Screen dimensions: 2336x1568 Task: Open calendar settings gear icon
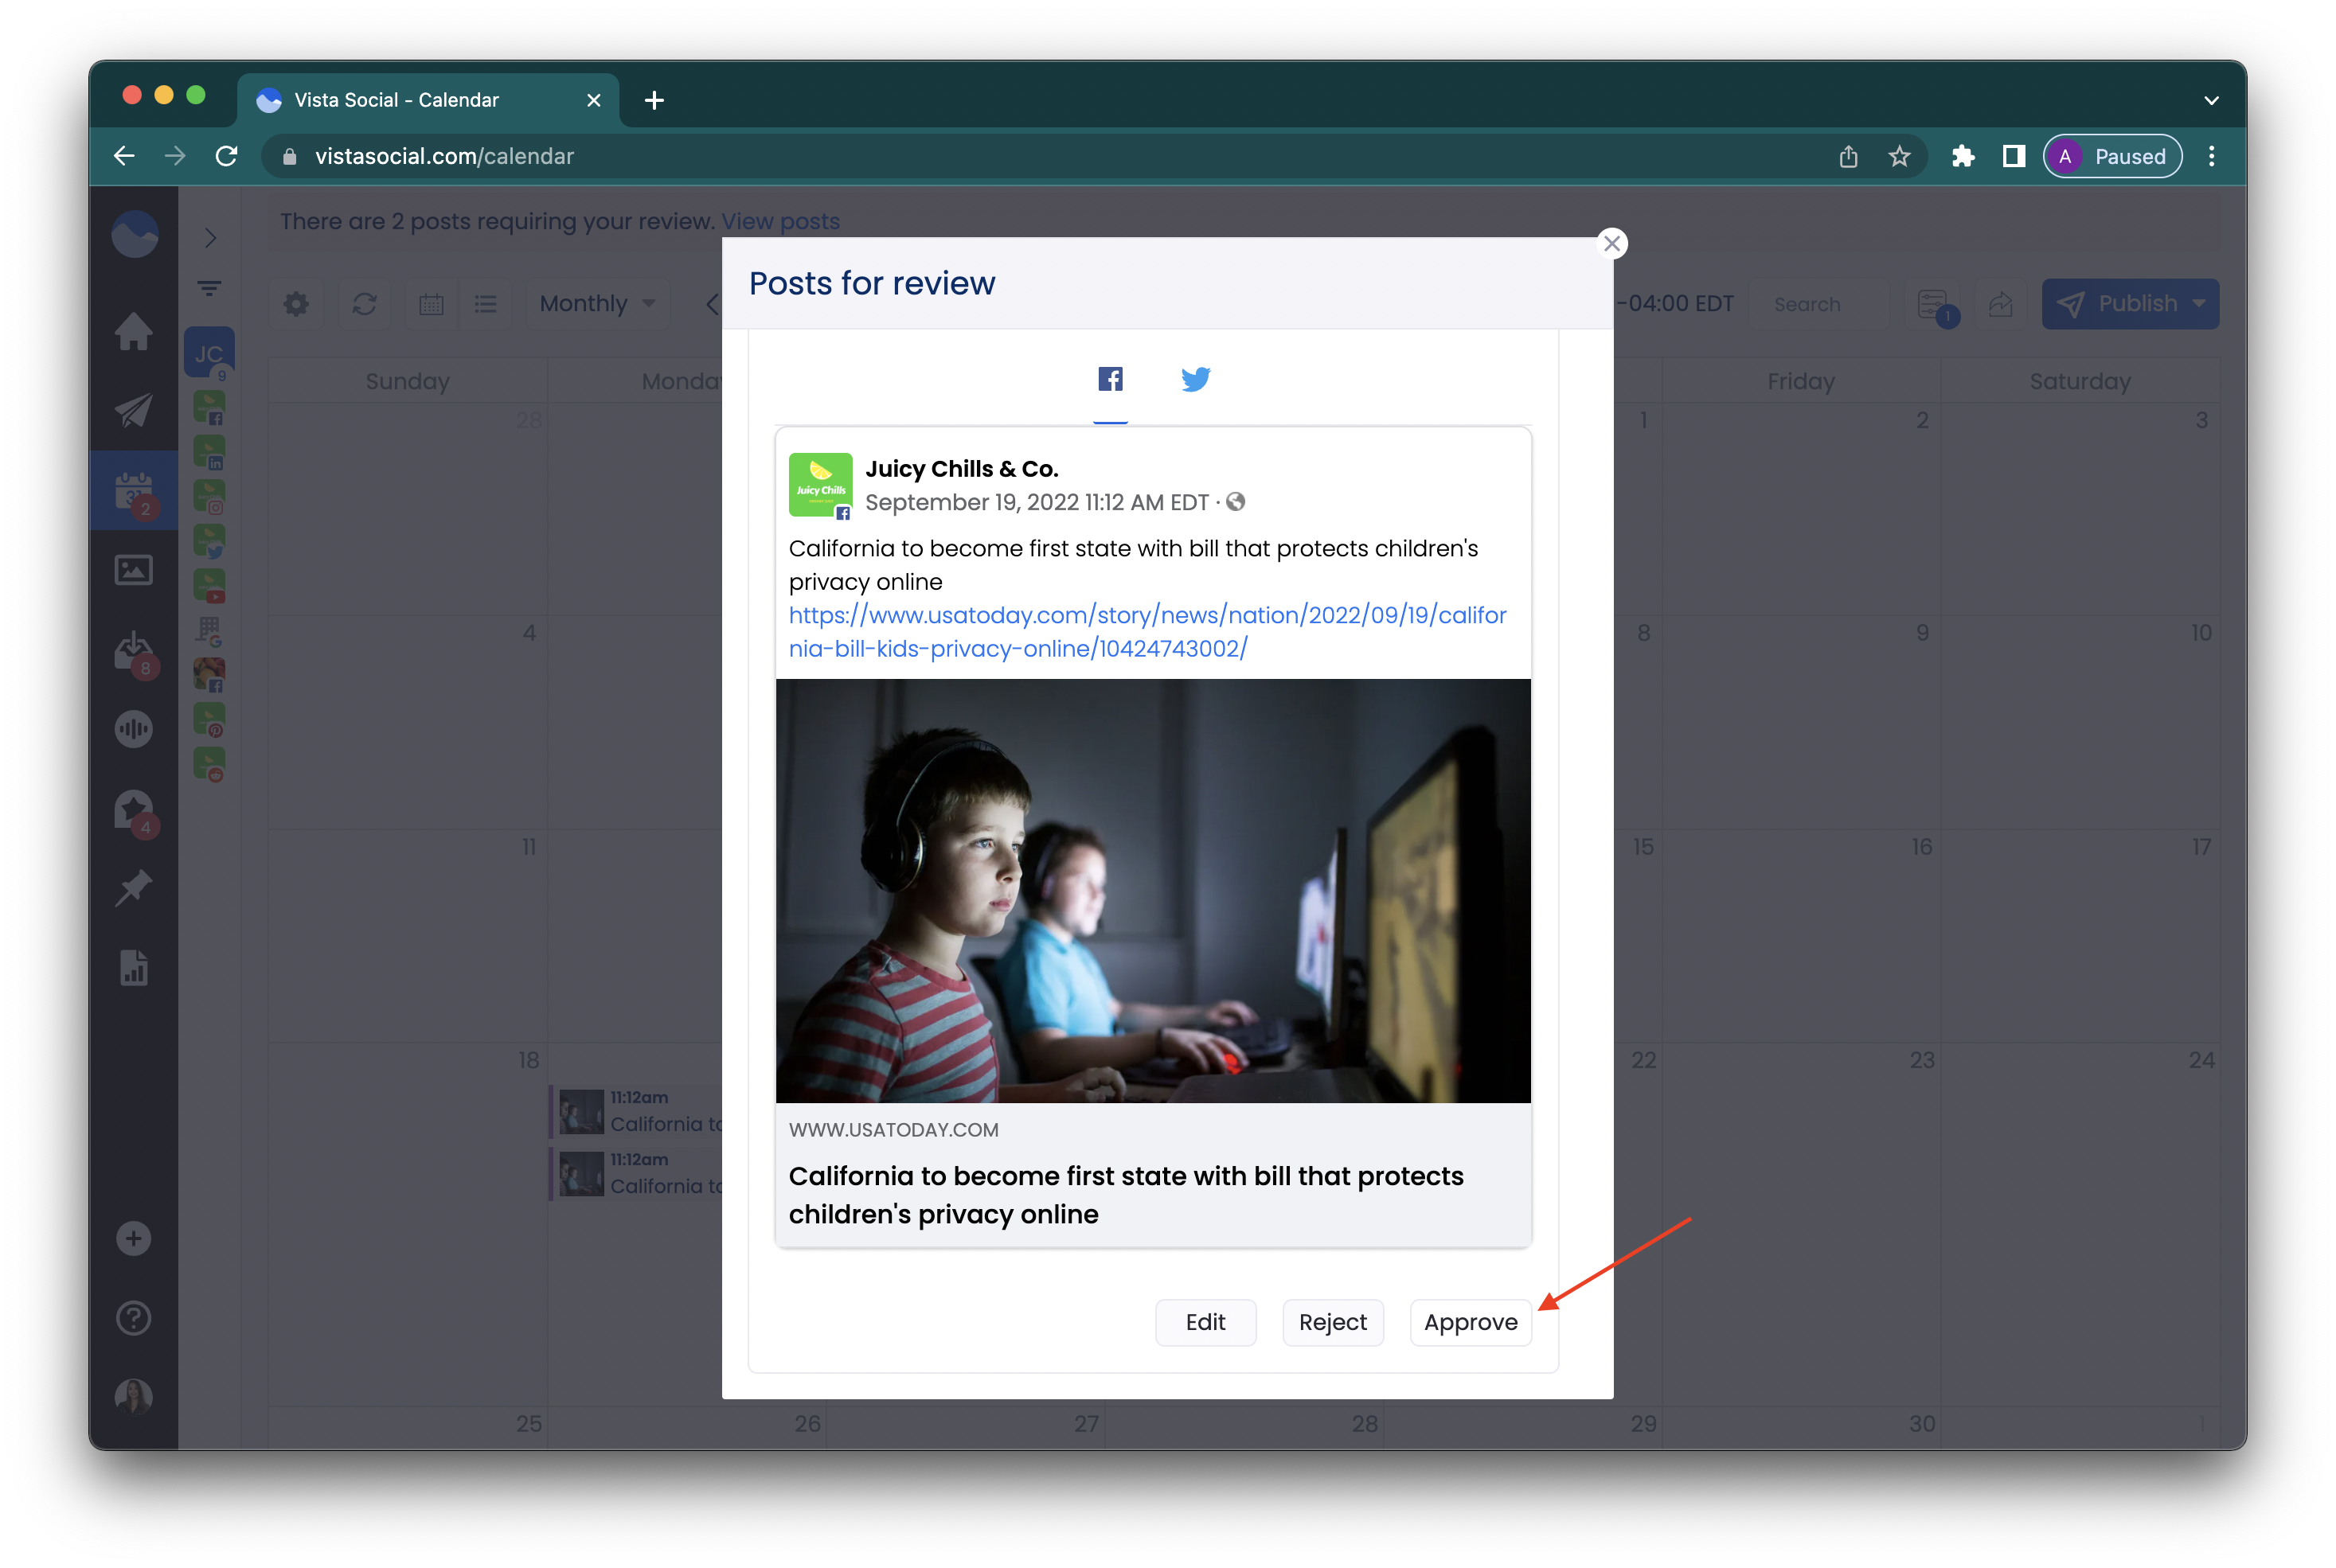(296, 304)
